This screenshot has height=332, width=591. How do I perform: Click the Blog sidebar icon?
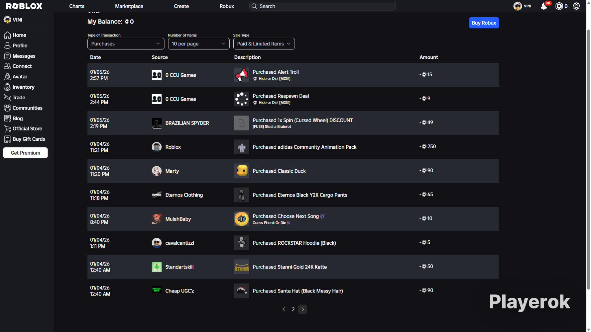[x=7, y=119]
